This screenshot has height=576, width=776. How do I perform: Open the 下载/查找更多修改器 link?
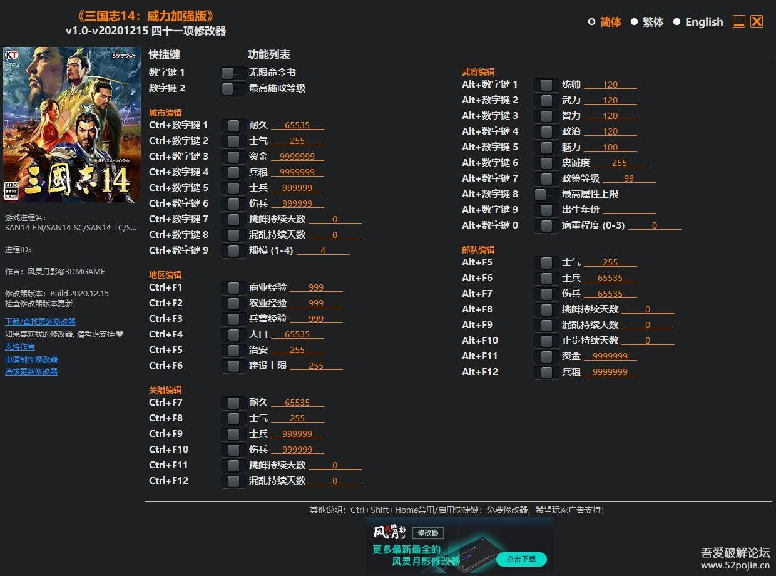pos(40,321)
